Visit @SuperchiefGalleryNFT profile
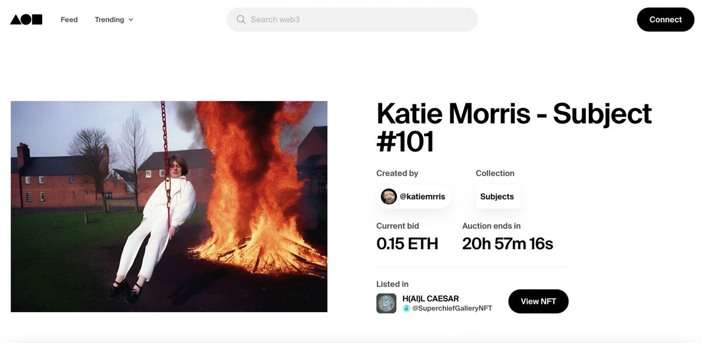This screenshot has width=701, height=343. 452,308
